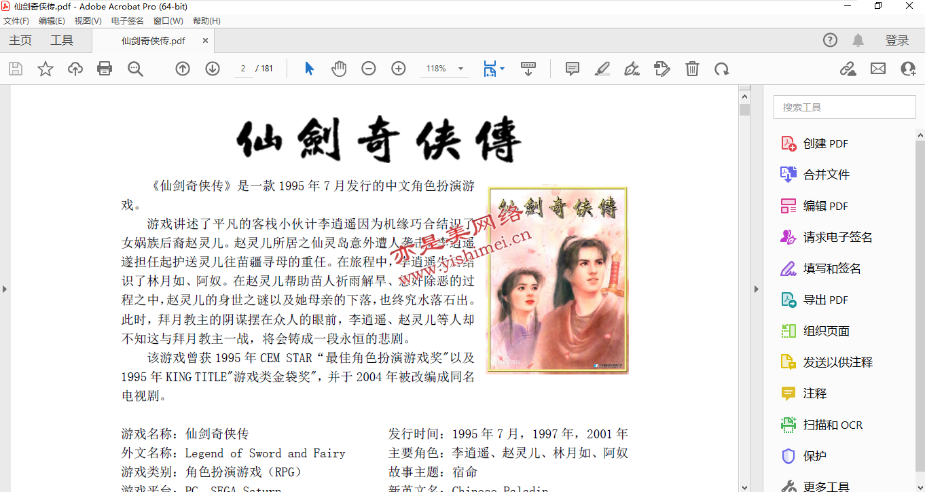
Task: Click the text 'Legend of Sword and Fairy'
Action: coord(265,453)
